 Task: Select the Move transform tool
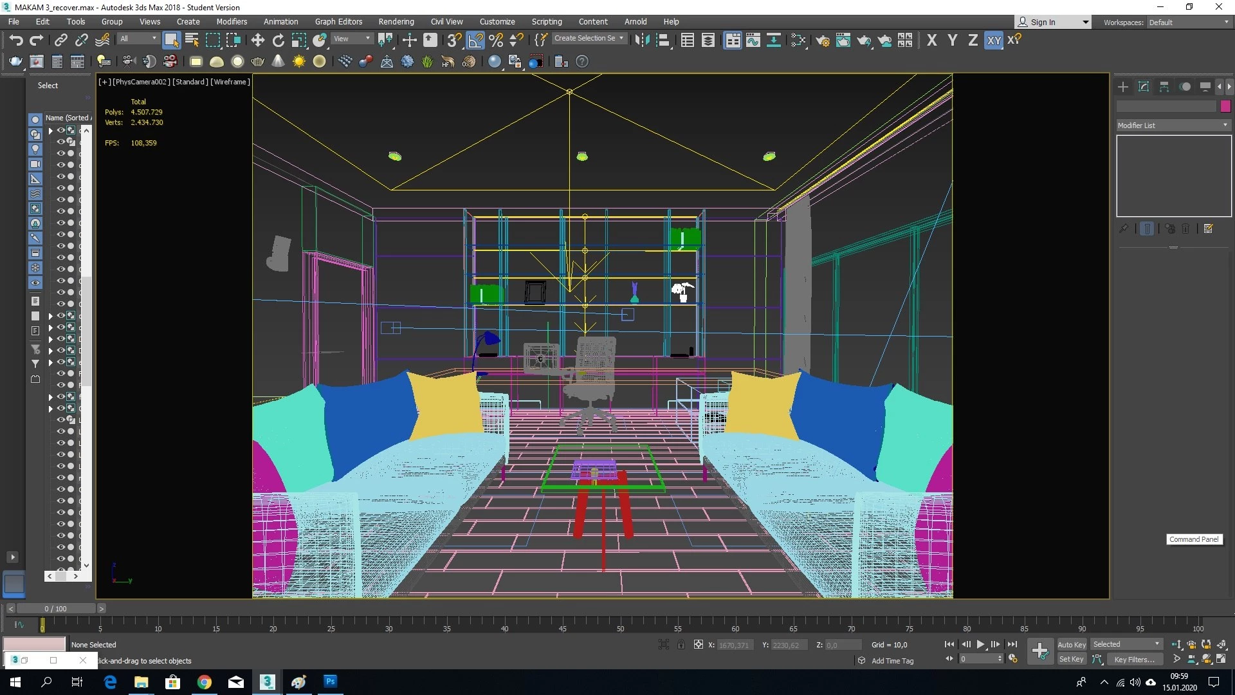[257, 41]
